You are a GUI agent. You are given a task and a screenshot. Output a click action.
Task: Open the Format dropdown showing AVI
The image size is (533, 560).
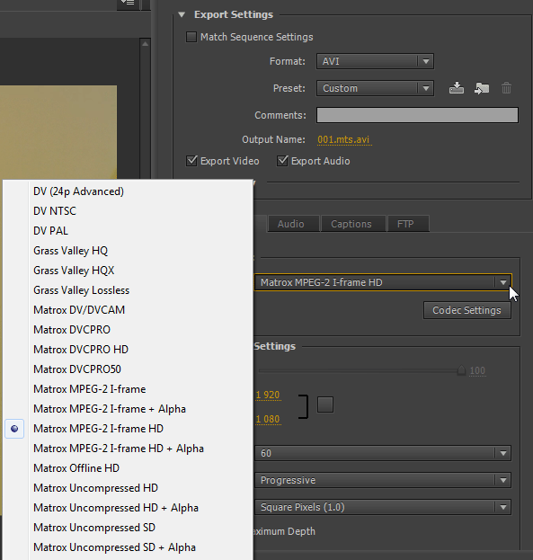[375, 61]
